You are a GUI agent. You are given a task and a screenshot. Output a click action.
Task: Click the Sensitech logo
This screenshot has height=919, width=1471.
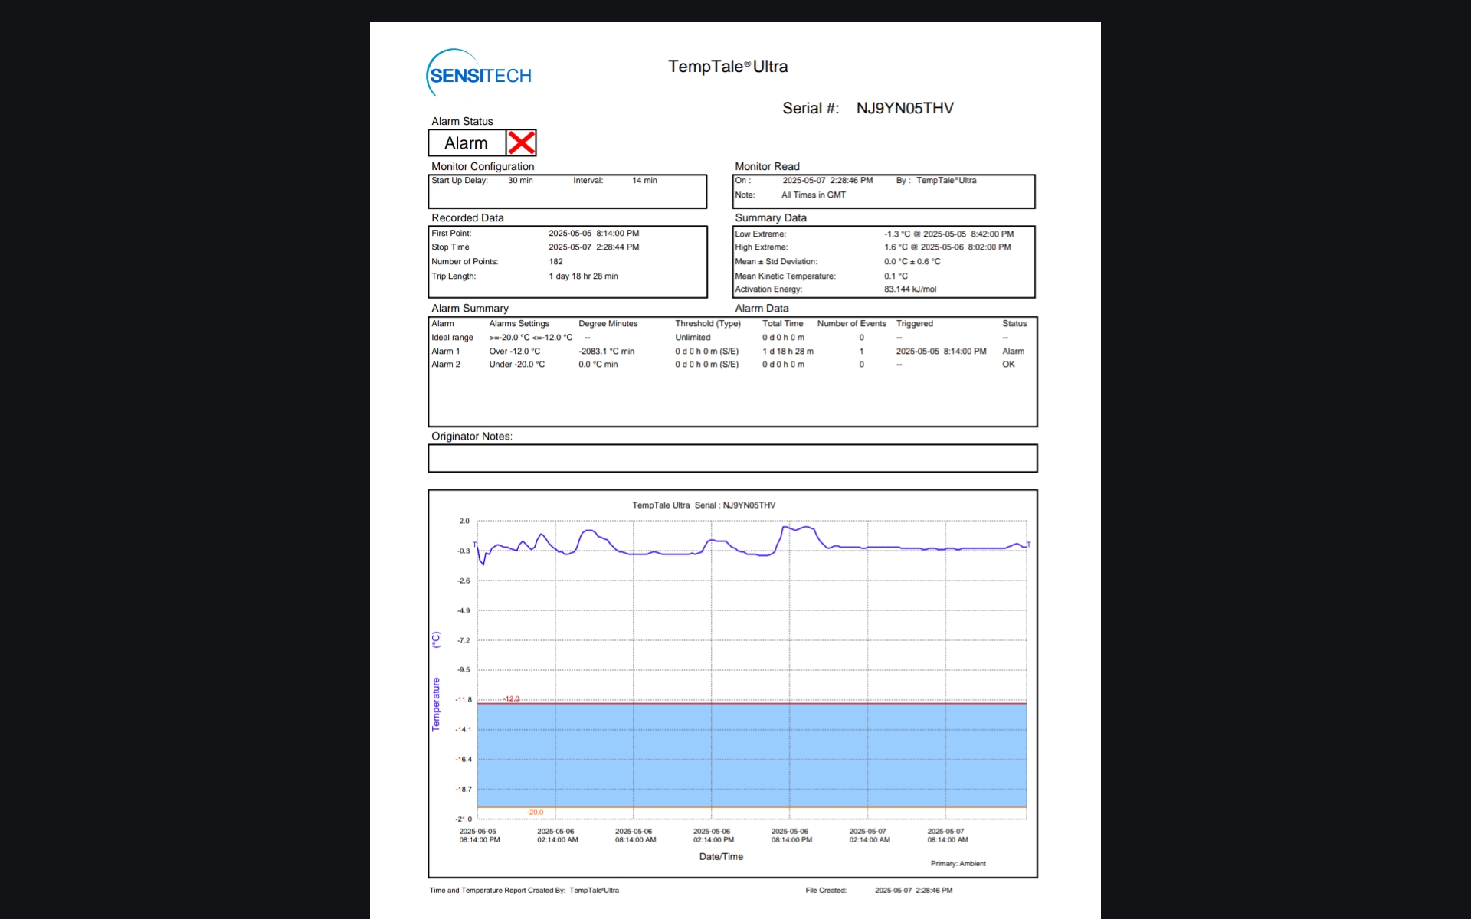point(479,74)
